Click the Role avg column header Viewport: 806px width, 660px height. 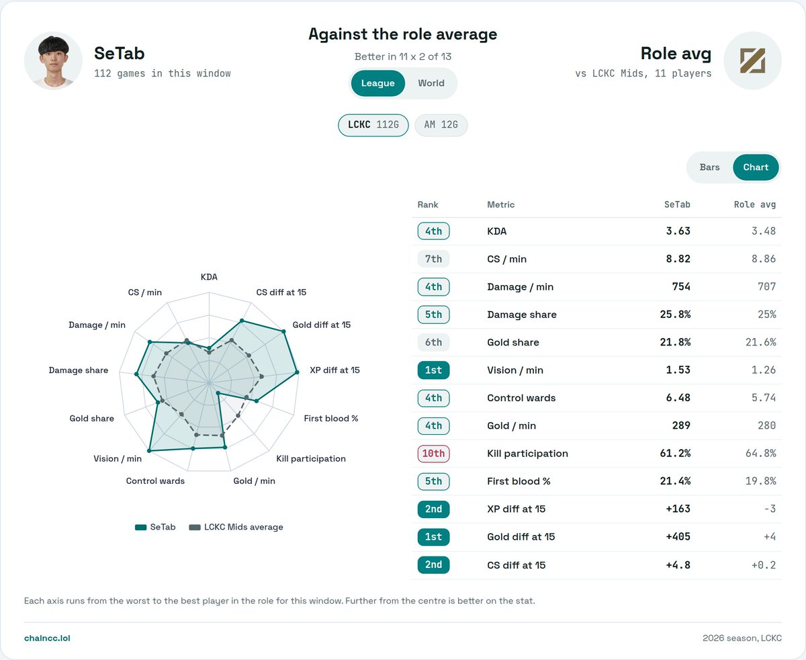click(755, 204)
